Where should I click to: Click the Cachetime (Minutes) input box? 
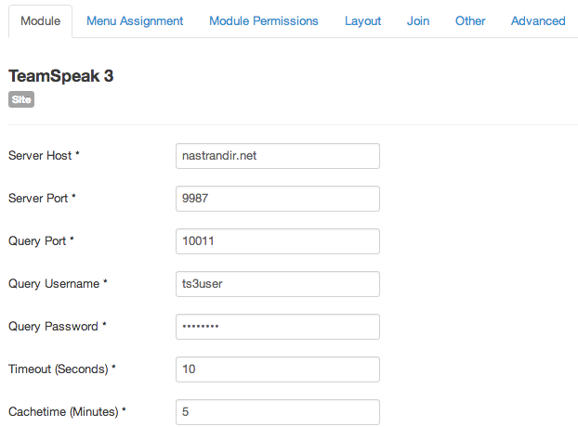tap(278, 412)
